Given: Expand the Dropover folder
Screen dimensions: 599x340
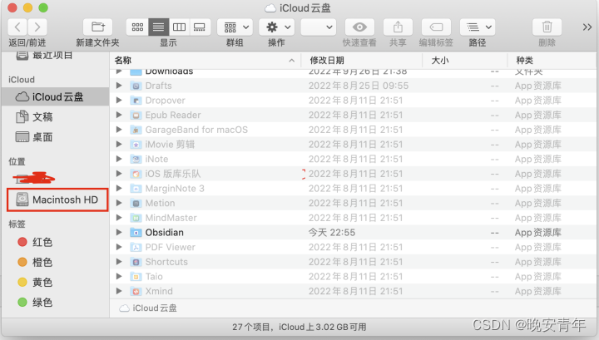Looking at the screenshot, I should coord(119,101).
